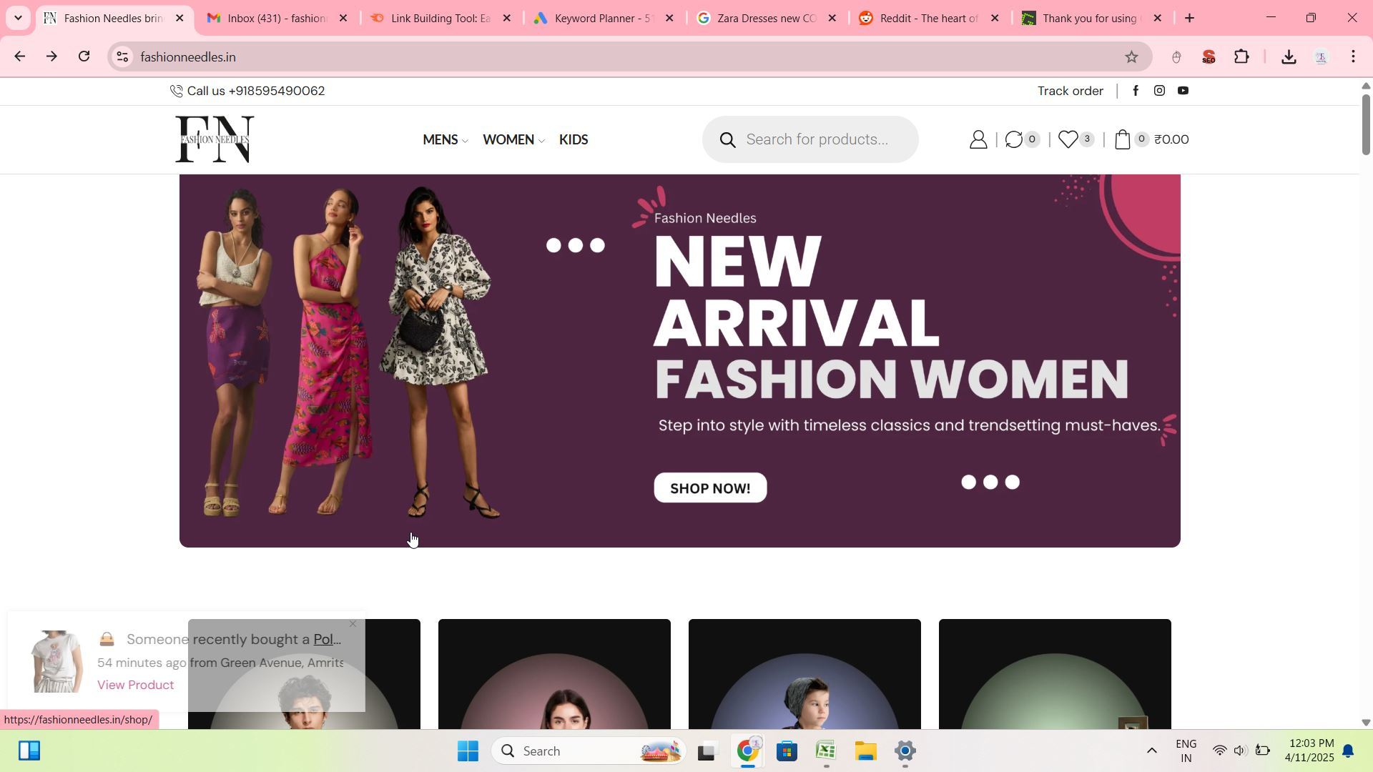Click the search magnifier icon in the site search
The height and width of the screenshot is (772, 1373).
727,140
